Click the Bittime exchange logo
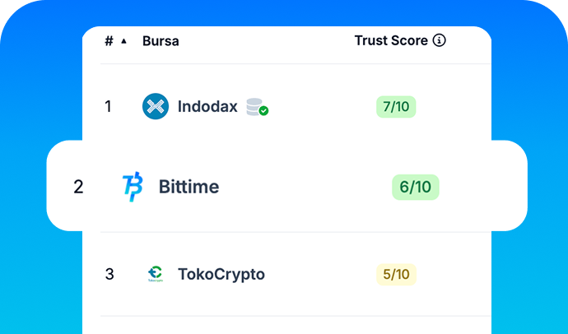The image size is (568, 334). 132,187
